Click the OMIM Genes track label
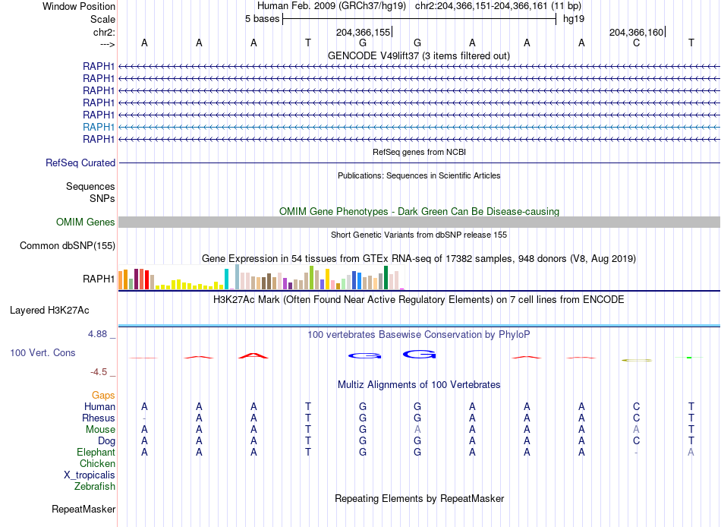Image resolution: width=721 pixels, height=527 pixels. [85, 222]
